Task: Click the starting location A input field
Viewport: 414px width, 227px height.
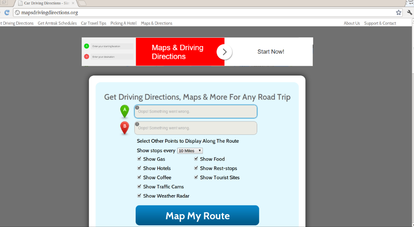Action: click(x=196, y=112)
